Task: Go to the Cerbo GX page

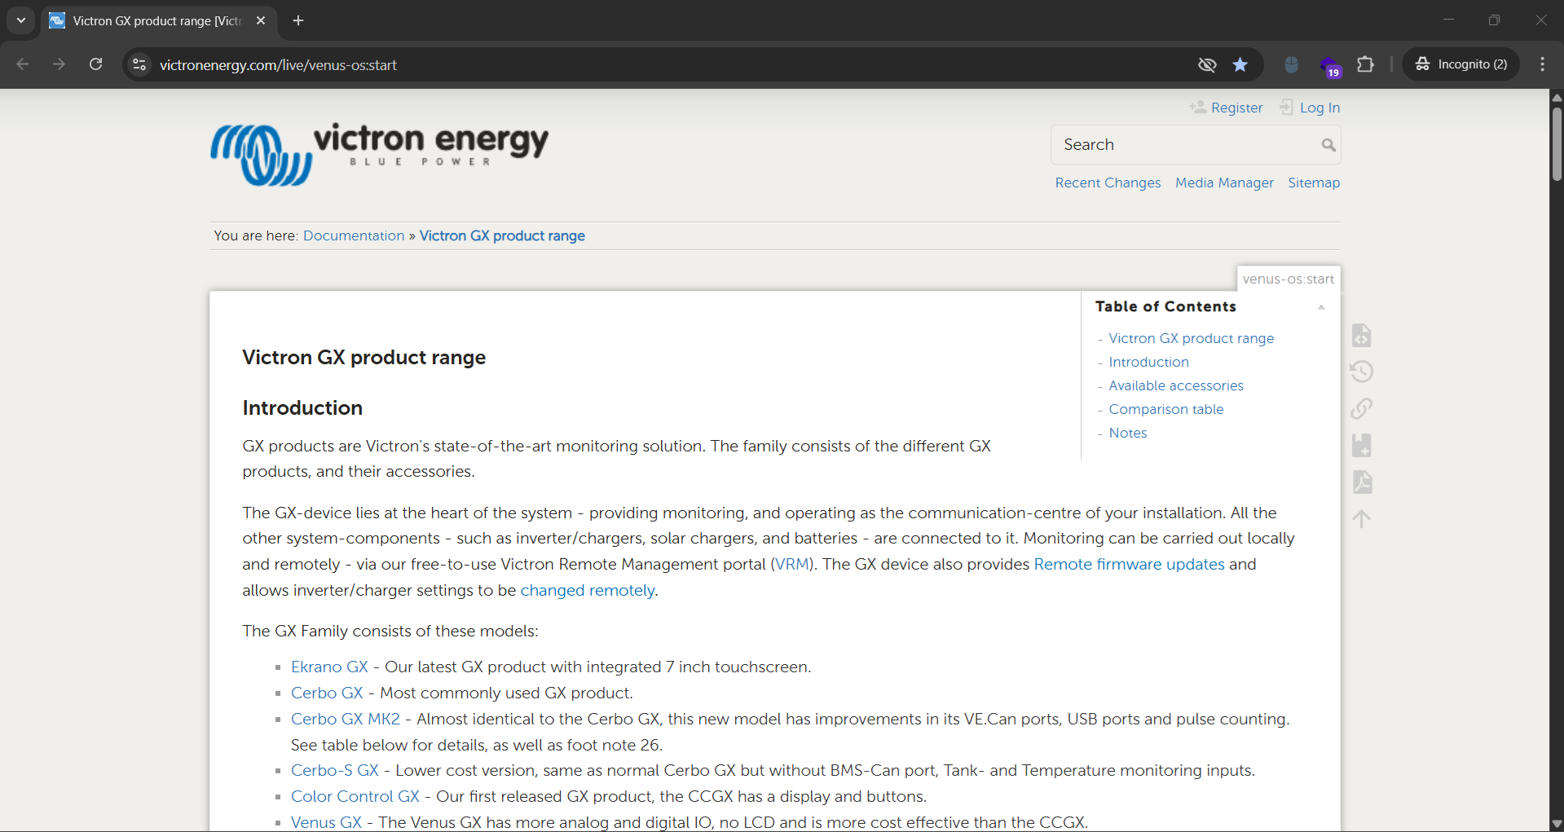Action: click(x=325, y=693)
